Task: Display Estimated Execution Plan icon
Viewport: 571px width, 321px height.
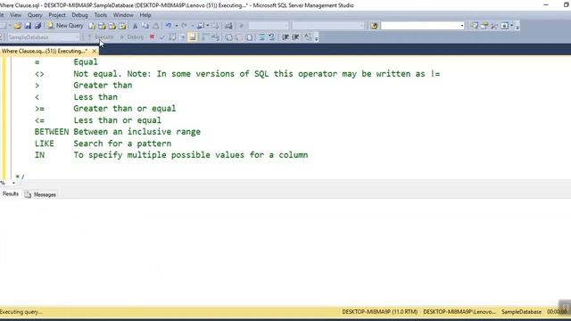Action: tap(172, 37)
